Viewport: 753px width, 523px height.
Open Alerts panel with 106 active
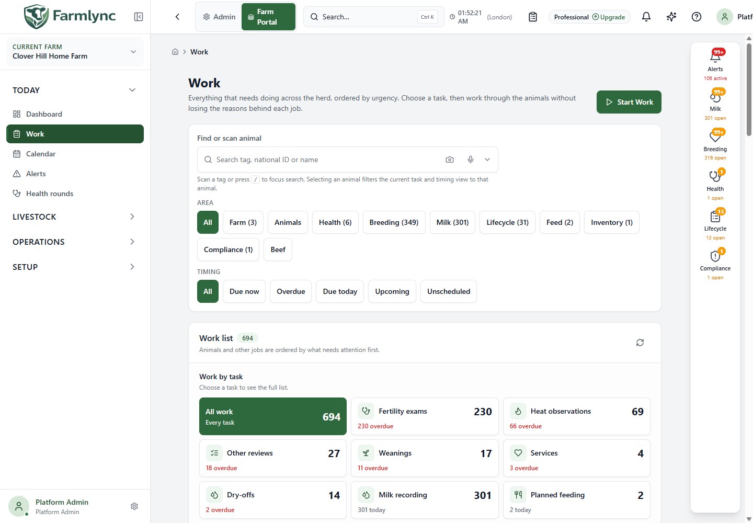coord(715,64)
